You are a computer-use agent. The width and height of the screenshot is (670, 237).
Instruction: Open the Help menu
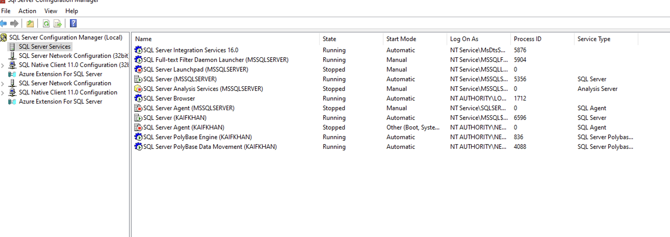72,11
